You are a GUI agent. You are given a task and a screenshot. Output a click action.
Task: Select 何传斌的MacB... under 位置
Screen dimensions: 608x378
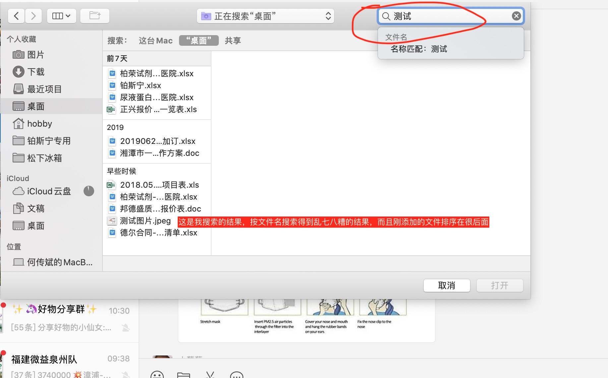coord(51,262)
